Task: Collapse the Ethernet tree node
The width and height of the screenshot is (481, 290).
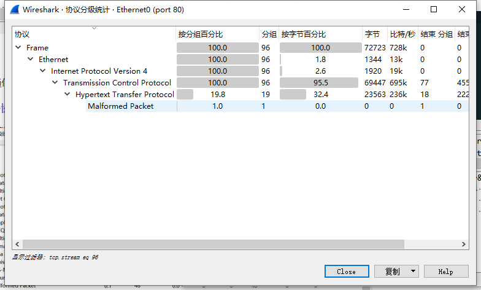Action: pos(31,59)
